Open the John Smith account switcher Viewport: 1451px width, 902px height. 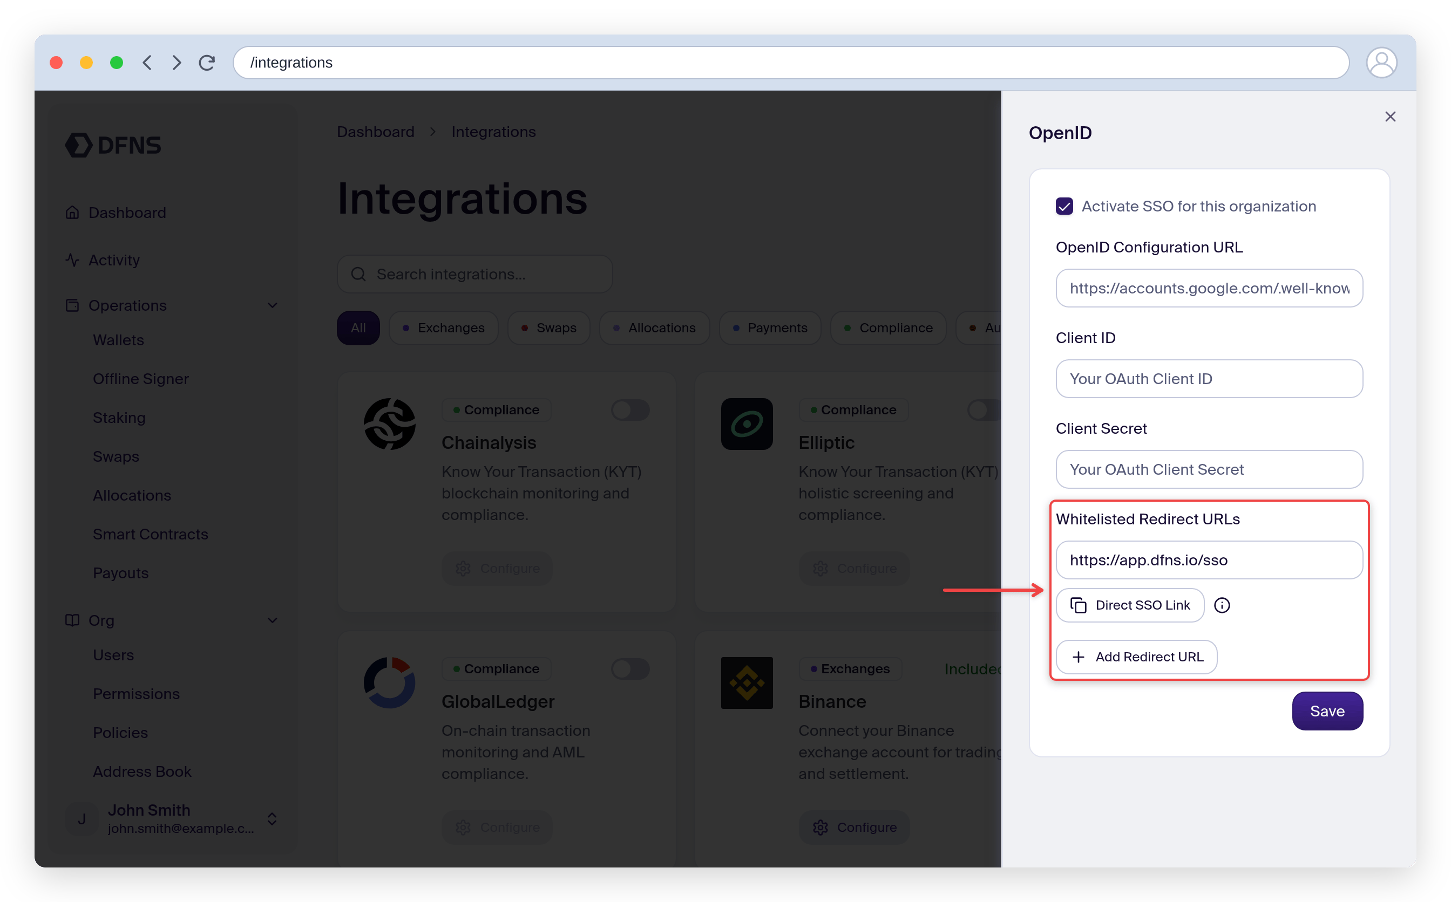(272, 819)
